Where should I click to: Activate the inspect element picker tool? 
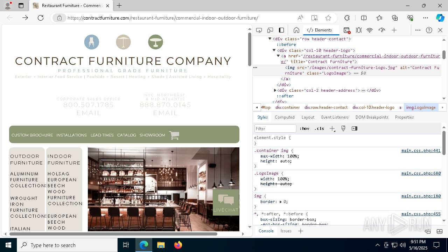coord(259,30)
